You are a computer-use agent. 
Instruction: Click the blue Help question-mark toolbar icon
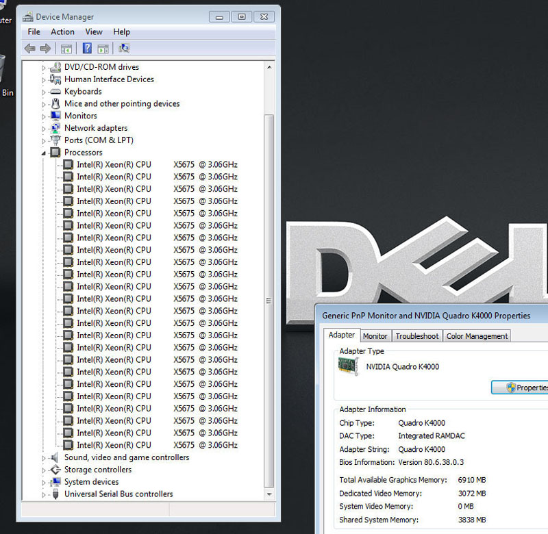click(87, 48)
